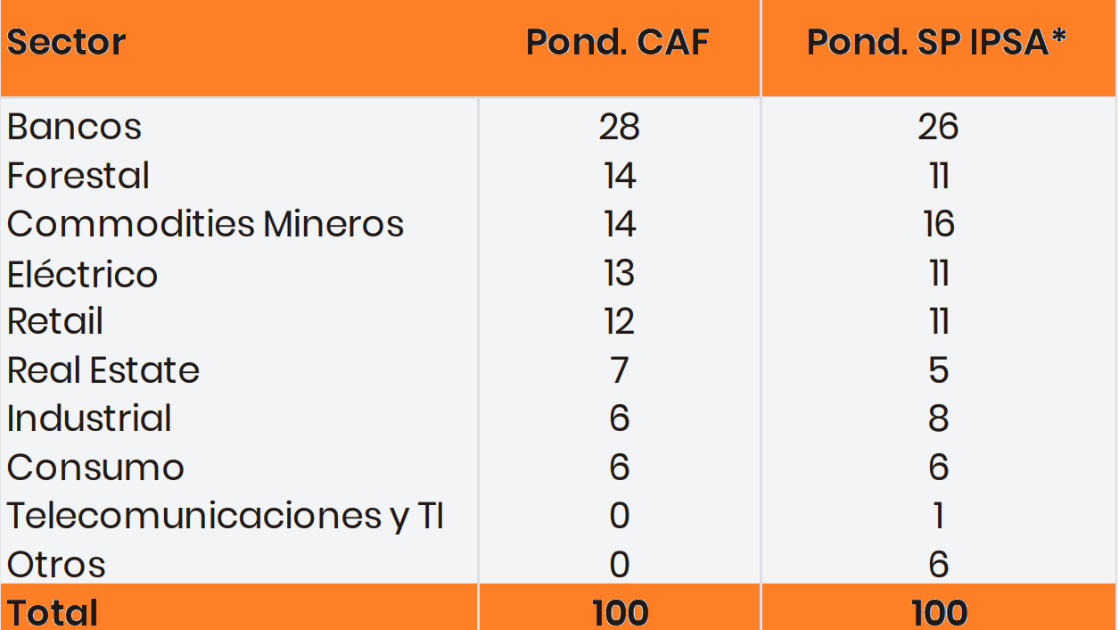The width and height of the screenshot is (1119, 630).
Task: Select the "Total" row label
Action: (x=53, y=612)
